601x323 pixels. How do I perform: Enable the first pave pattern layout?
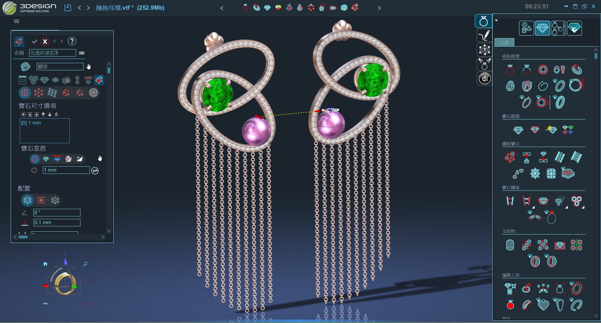coord(25,93)
